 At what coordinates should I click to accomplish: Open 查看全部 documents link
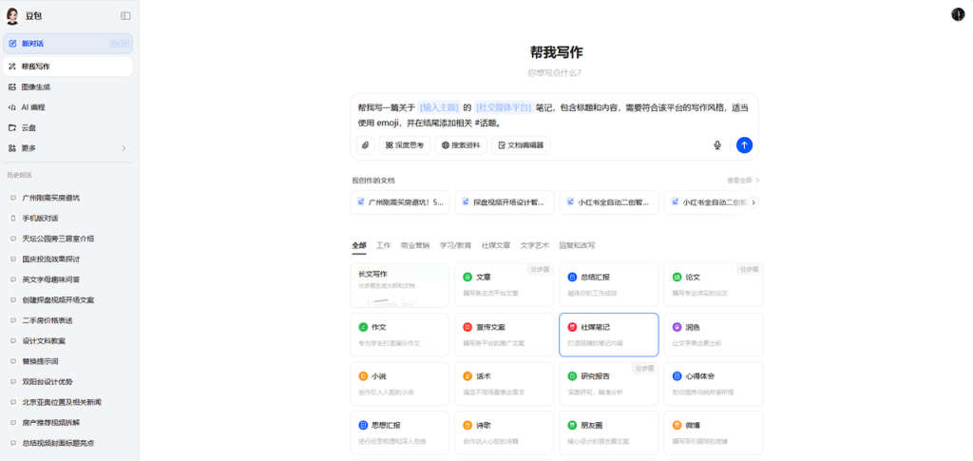[x=743, y=181]
